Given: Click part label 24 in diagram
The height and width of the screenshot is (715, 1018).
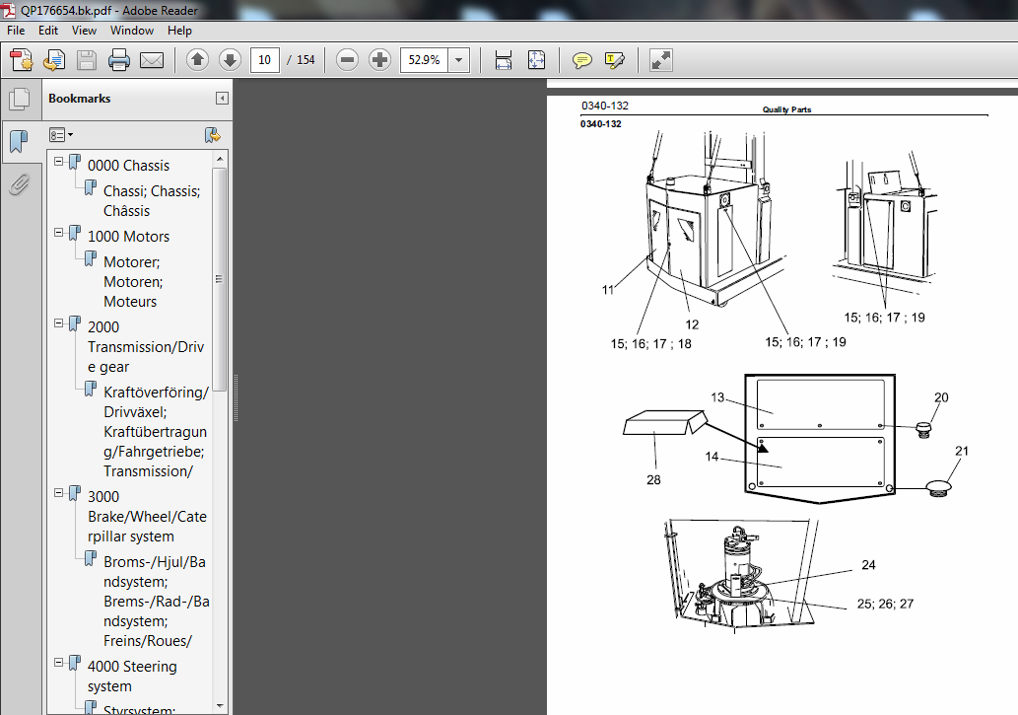Looking at the screenshot, I should [868, 565].
